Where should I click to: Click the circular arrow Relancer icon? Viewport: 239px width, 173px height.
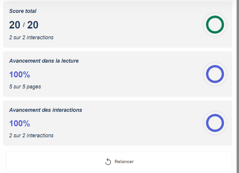click(x=108, y=162)
